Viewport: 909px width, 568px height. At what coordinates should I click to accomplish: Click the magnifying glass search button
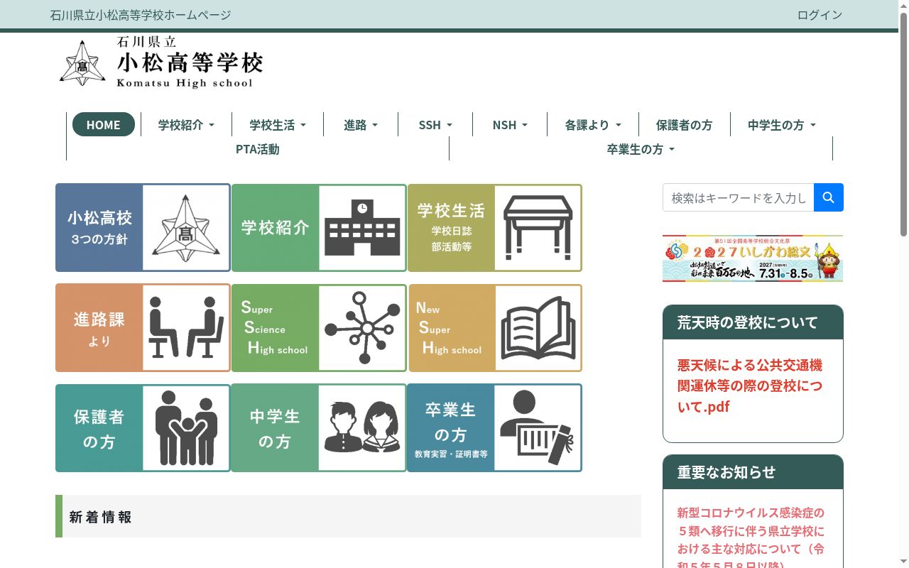point(829,197)
